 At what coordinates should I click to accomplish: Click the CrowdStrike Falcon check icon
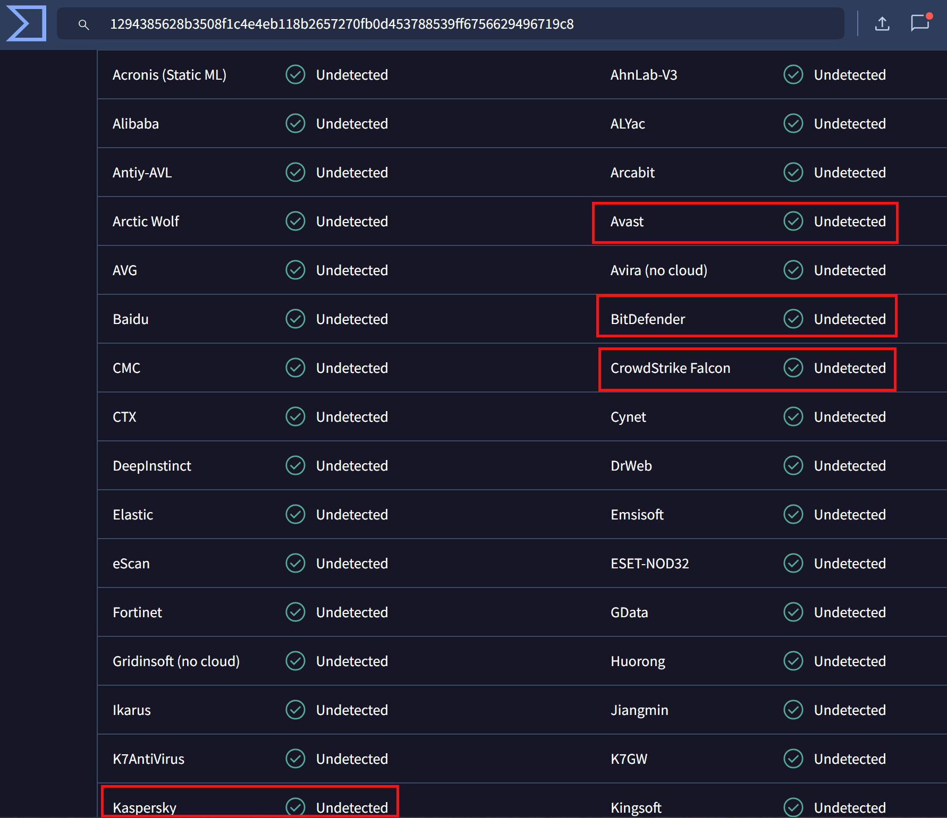coord(793,368)
